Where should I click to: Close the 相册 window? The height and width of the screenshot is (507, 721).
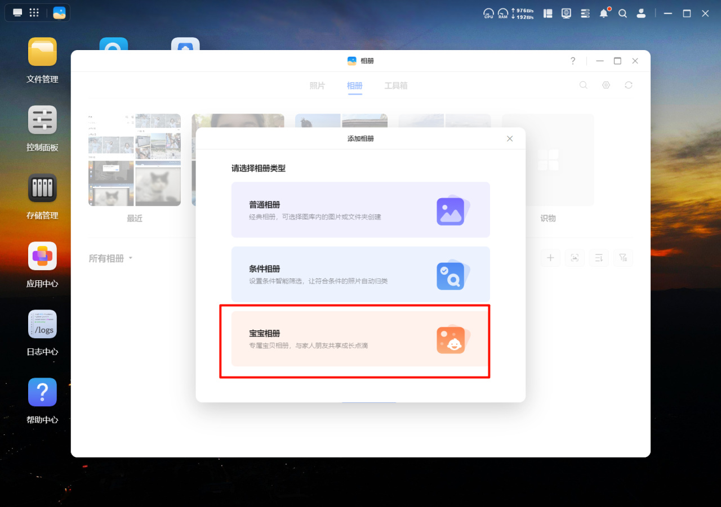[635, 61]
